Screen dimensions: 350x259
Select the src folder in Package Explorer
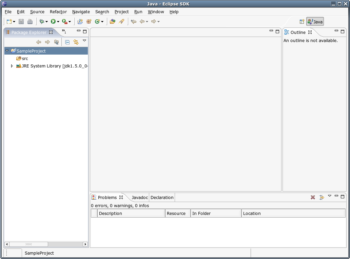[25, 58]
